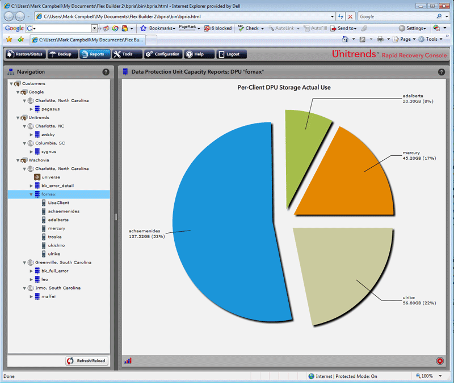454x383 pixels.
Task: Click the browser Back button
Action: click(x=9, y=16)
